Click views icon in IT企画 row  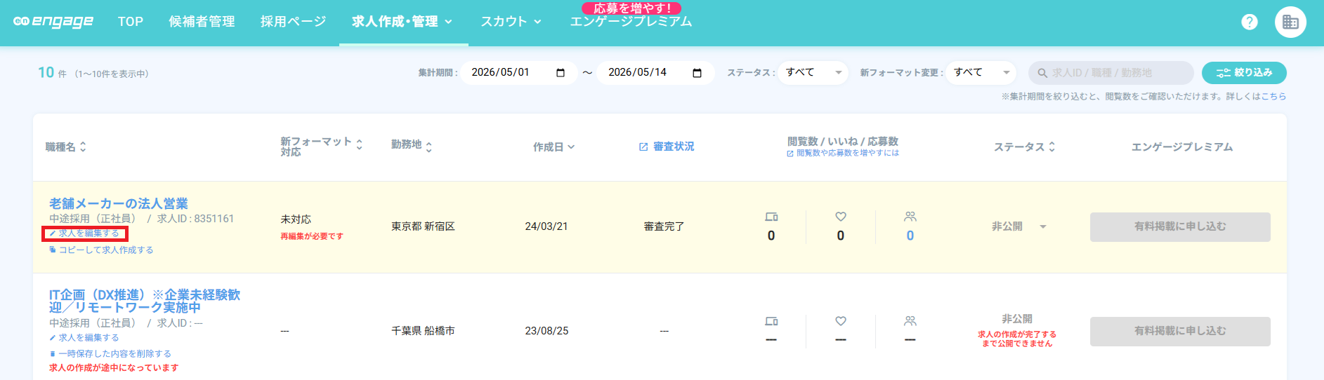click(x=771, y=321)
